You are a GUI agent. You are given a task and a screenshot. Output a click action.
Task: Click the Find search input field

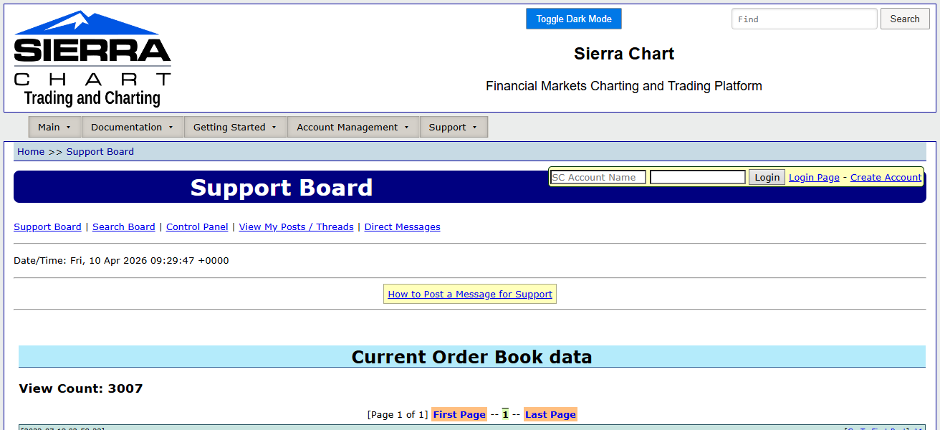click(x=803, y=19)
